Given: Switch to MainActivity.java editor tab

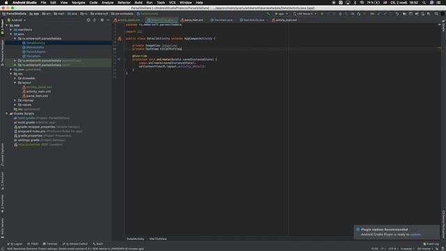Looking at the screenshot, I should (x=254, y=20).
